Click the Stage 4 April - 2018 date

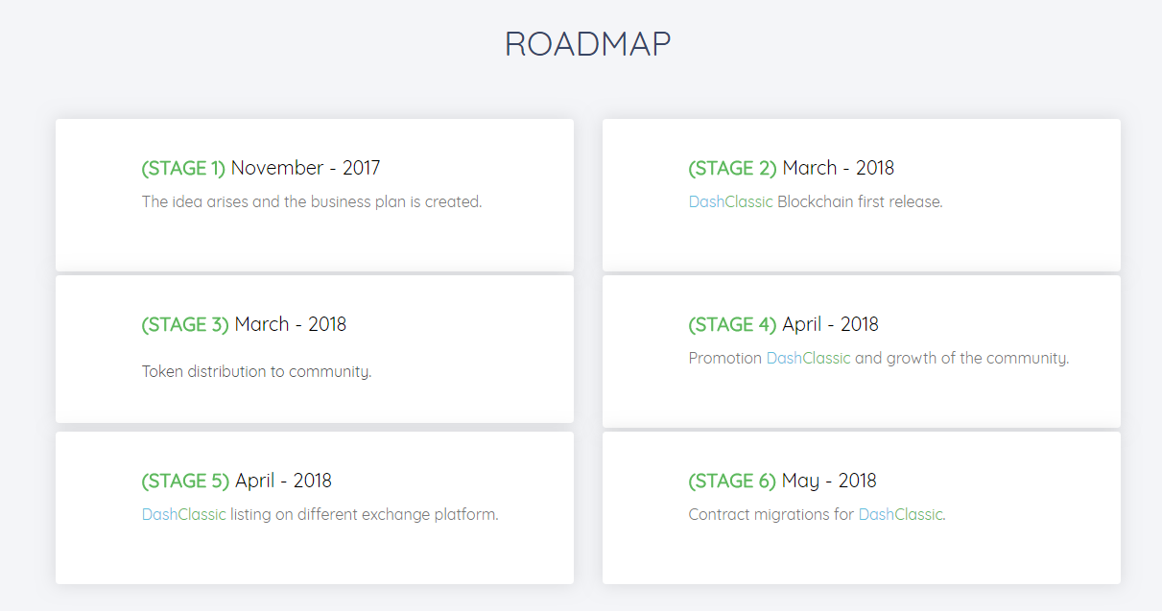830,324
